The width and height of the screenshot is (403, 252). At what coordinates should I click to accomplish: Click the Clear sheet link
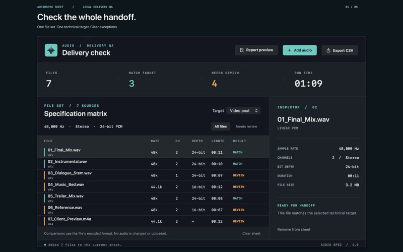coord(251,233)
